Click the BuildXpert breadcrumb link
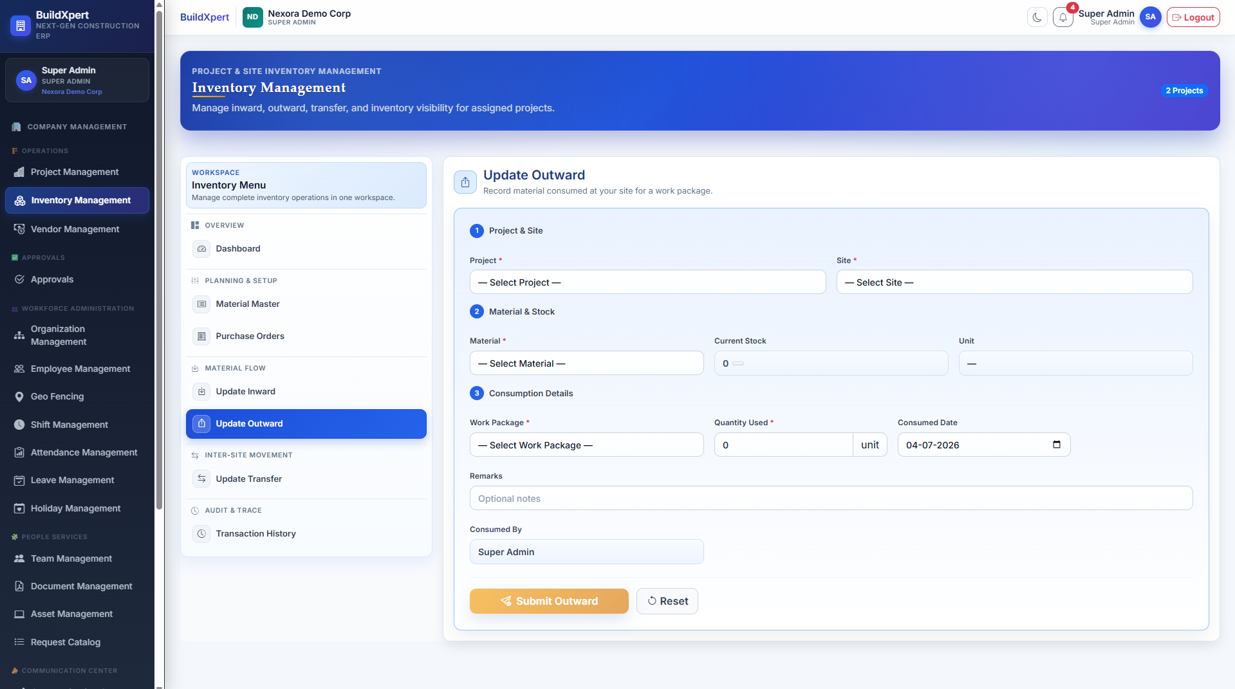This screenshot has height=689, width=1235. (205, 17)
